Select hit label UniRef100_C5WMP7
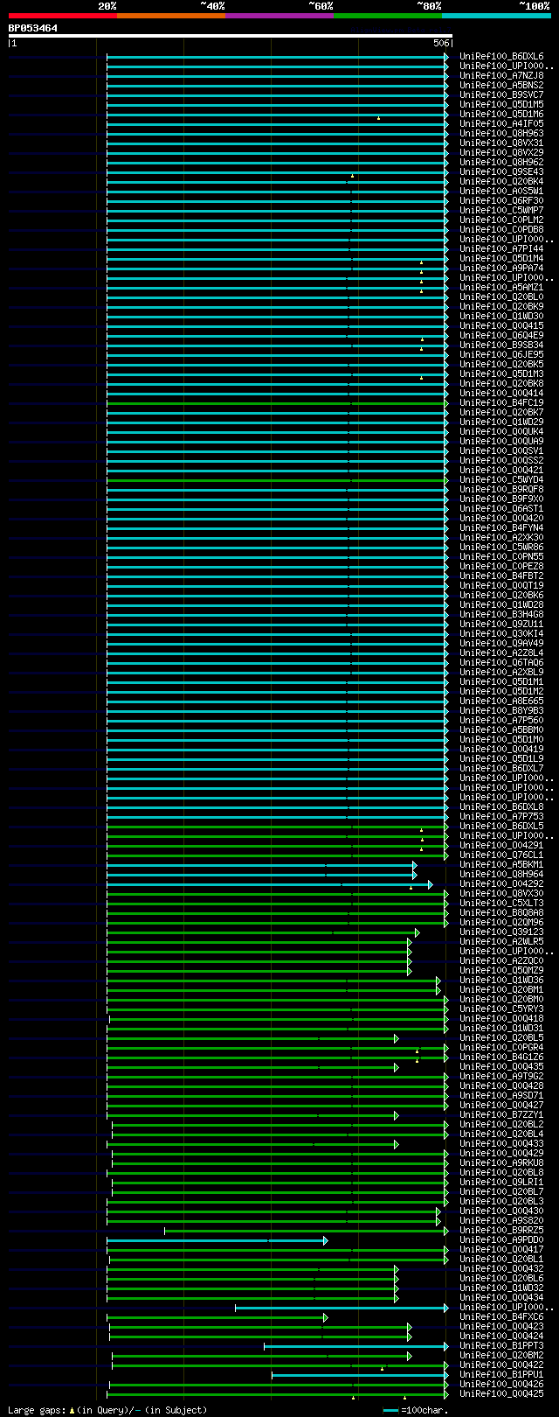The width and height of the screenshot is (559, 1417). click(x=501, y=211)
